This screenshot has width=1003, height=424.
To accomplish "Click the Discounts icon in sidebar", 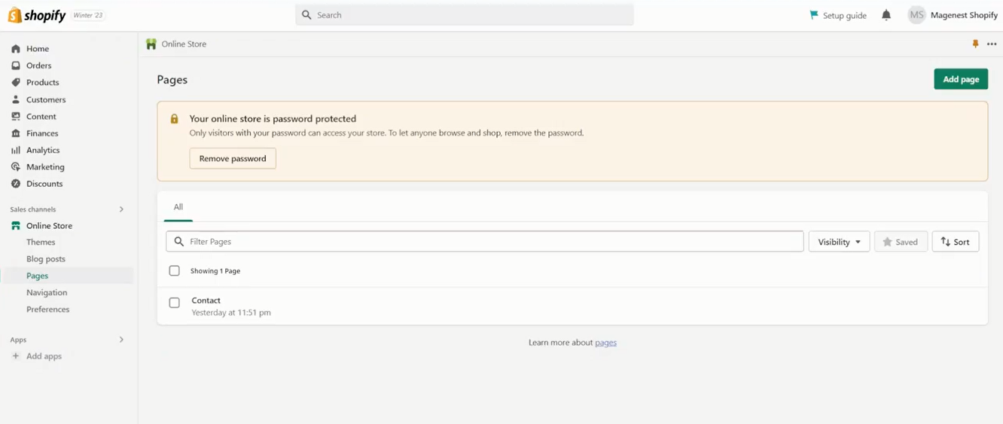I will (x=16, y=184).
